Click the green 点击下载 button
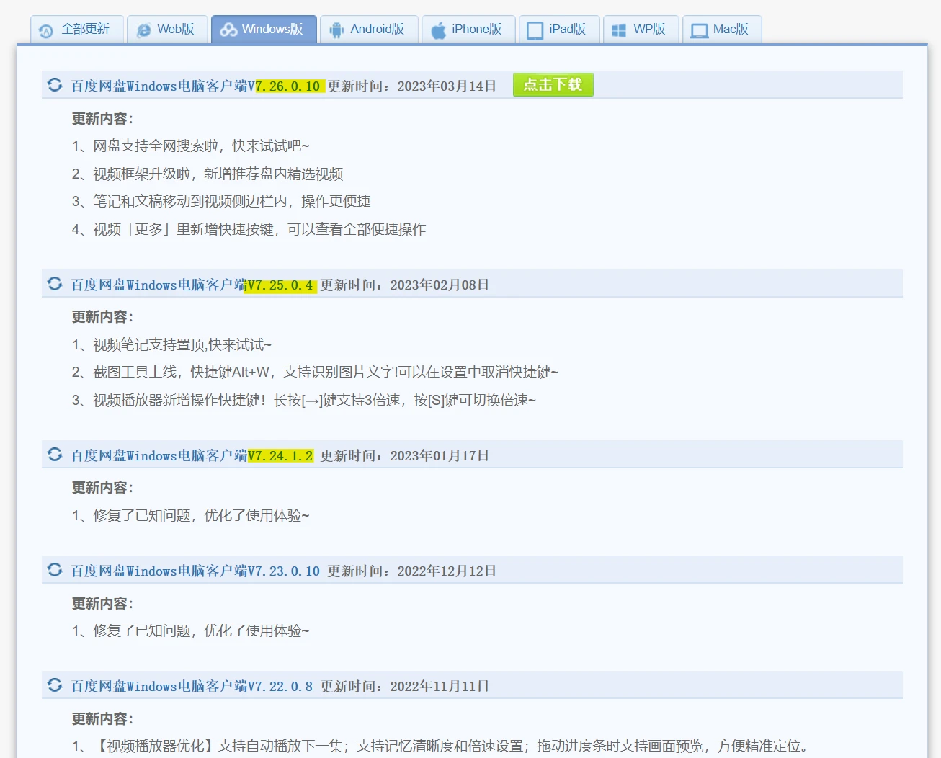Image resolution: width=941 pixels, height=758 pixels. pos(553,85)
